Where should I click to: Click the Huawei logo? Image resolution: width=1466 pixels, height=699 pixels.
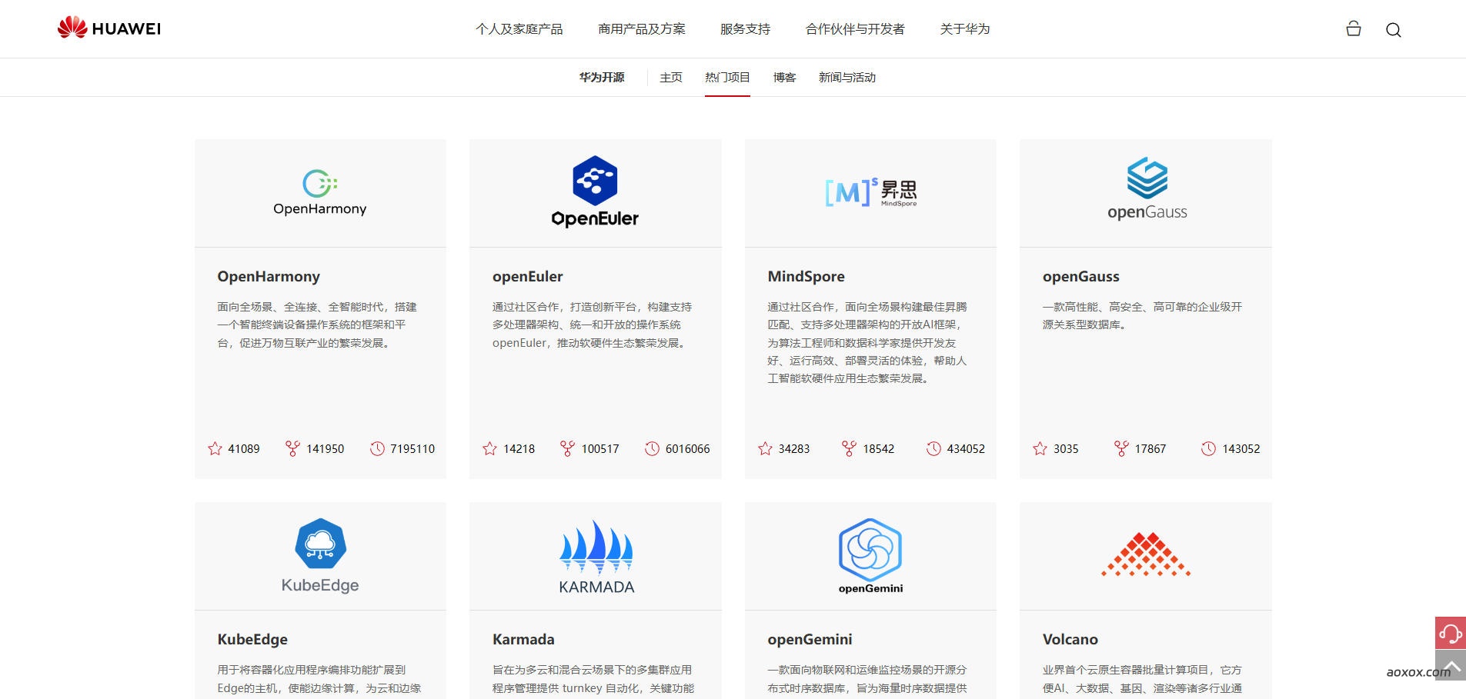(x=109, y=28)
